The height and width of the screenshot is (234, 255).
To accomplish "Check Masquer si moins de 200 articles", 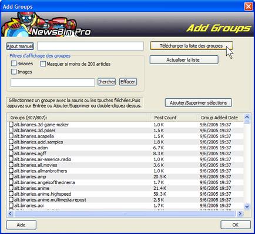I will click(43, 64).
